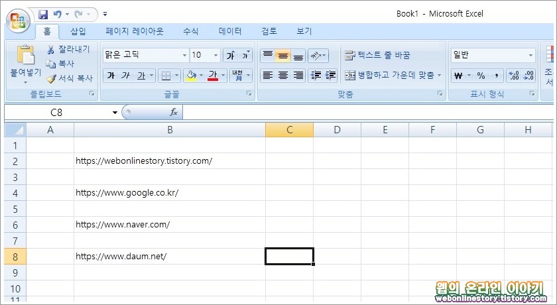Switch to the 홈 tab
The image size is (557, 305).
pyautogui.click(x=47, y=32)
